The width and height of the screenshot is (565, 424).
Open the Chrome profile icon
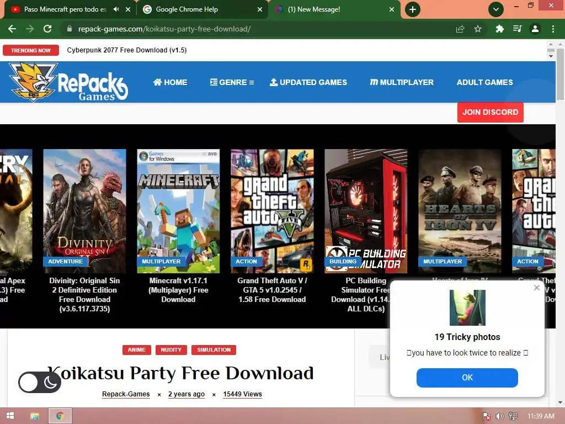click(x=535, y=29)
